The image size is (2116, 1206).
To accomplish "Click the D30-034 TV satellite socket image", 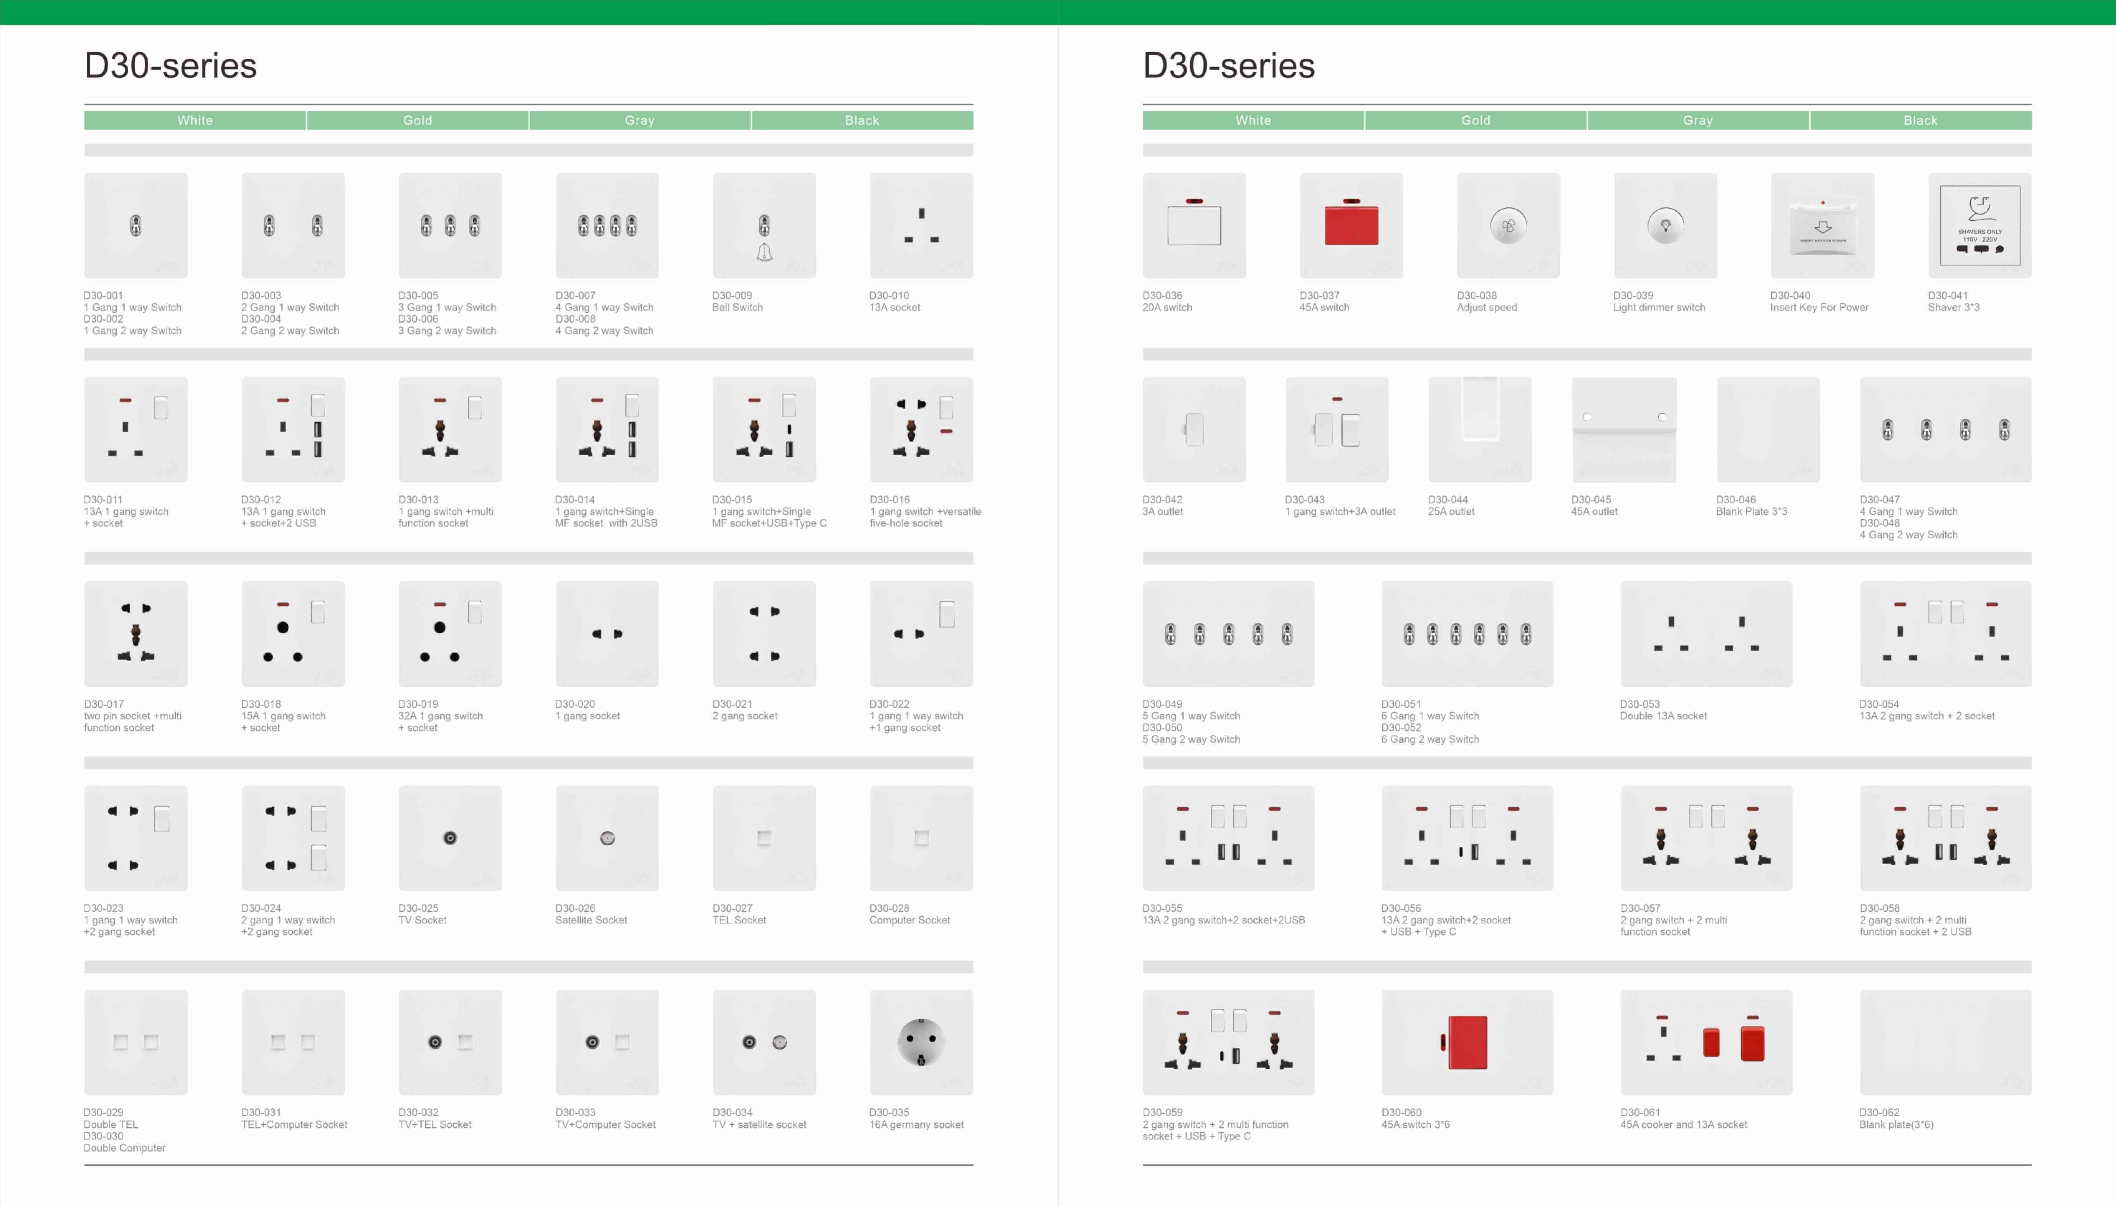I will tap(764, 1042).
